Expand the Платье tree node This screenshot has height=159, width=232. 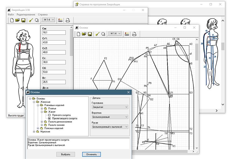[x=42, y=108]
